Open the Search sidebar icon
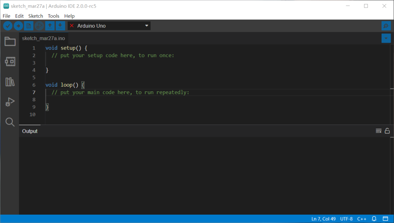This screenshot has height=223, width=394. [x=10, y=122]
